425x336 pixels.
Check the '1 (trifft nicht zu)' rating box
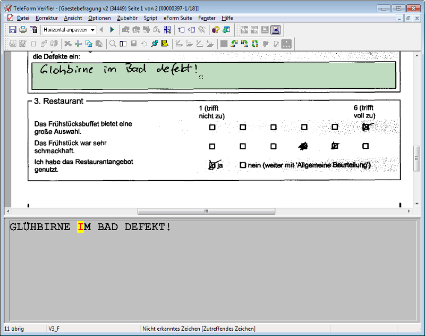[x=212, y=127]
